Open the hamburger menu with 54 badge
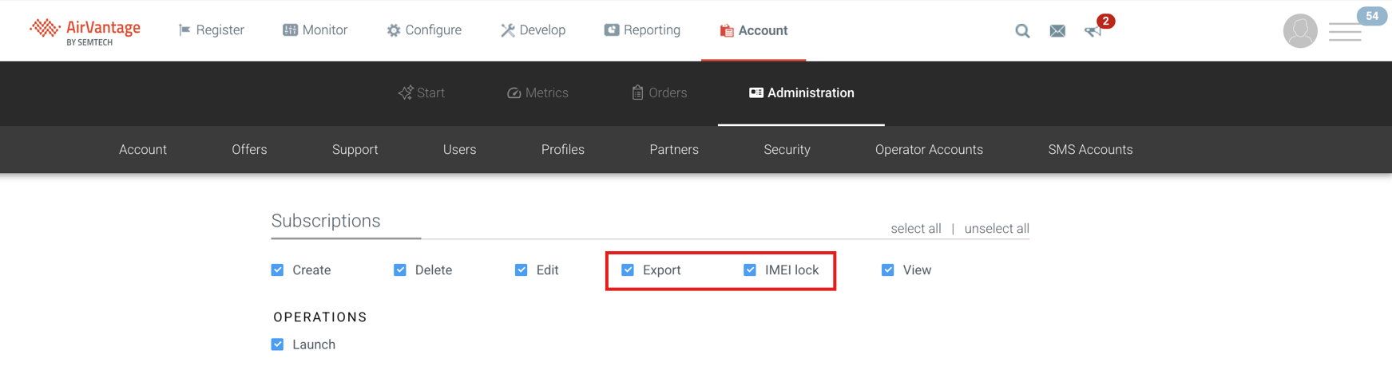This screenshot has width=1392, height=366. pos(1345,32)
